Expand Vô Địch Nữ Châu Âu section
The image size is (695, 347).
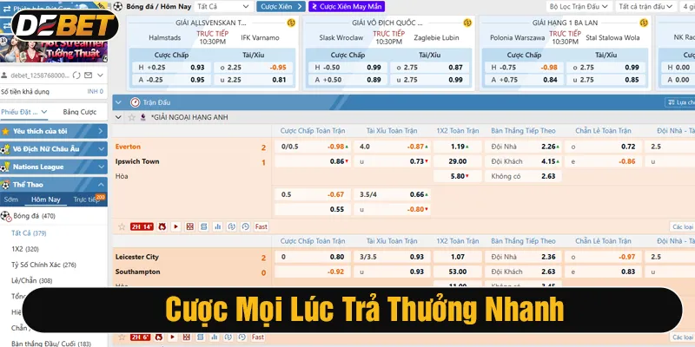click(54, 149)
